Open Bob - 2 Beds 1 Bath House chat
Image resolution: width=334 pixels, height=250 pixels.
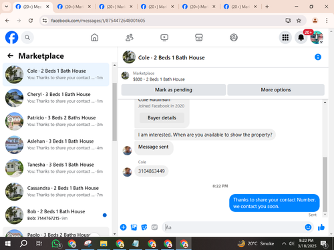(x=56, y=215)
